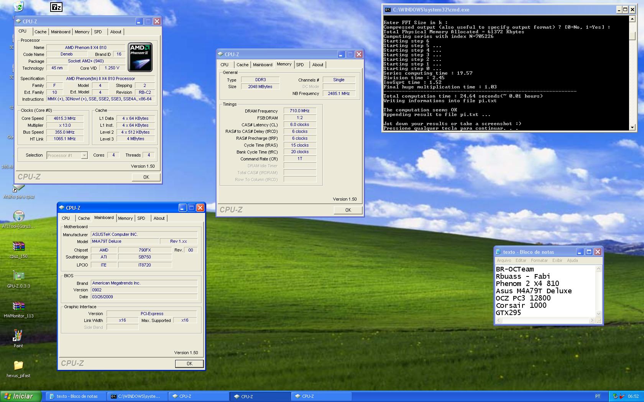
Task: Open About tab in the processor CPU-Z window
Action: click(x=116, y=32)
